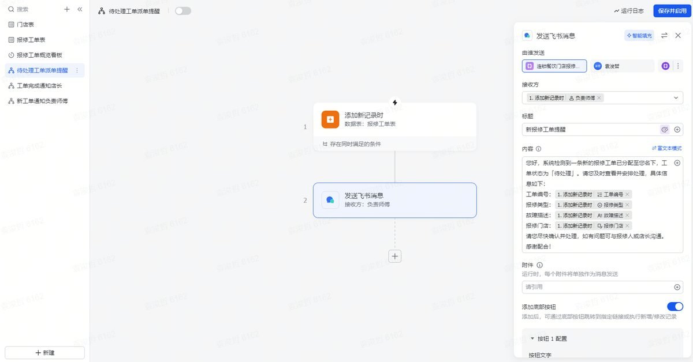Viewport: 693px width, 362px height.
Task: Expand the 接收方 recipient dropdown
Action: click(x=676, y=98)
